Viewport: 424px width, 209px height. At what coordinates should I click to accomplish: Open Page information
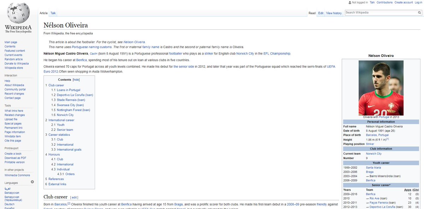point(15,132)
